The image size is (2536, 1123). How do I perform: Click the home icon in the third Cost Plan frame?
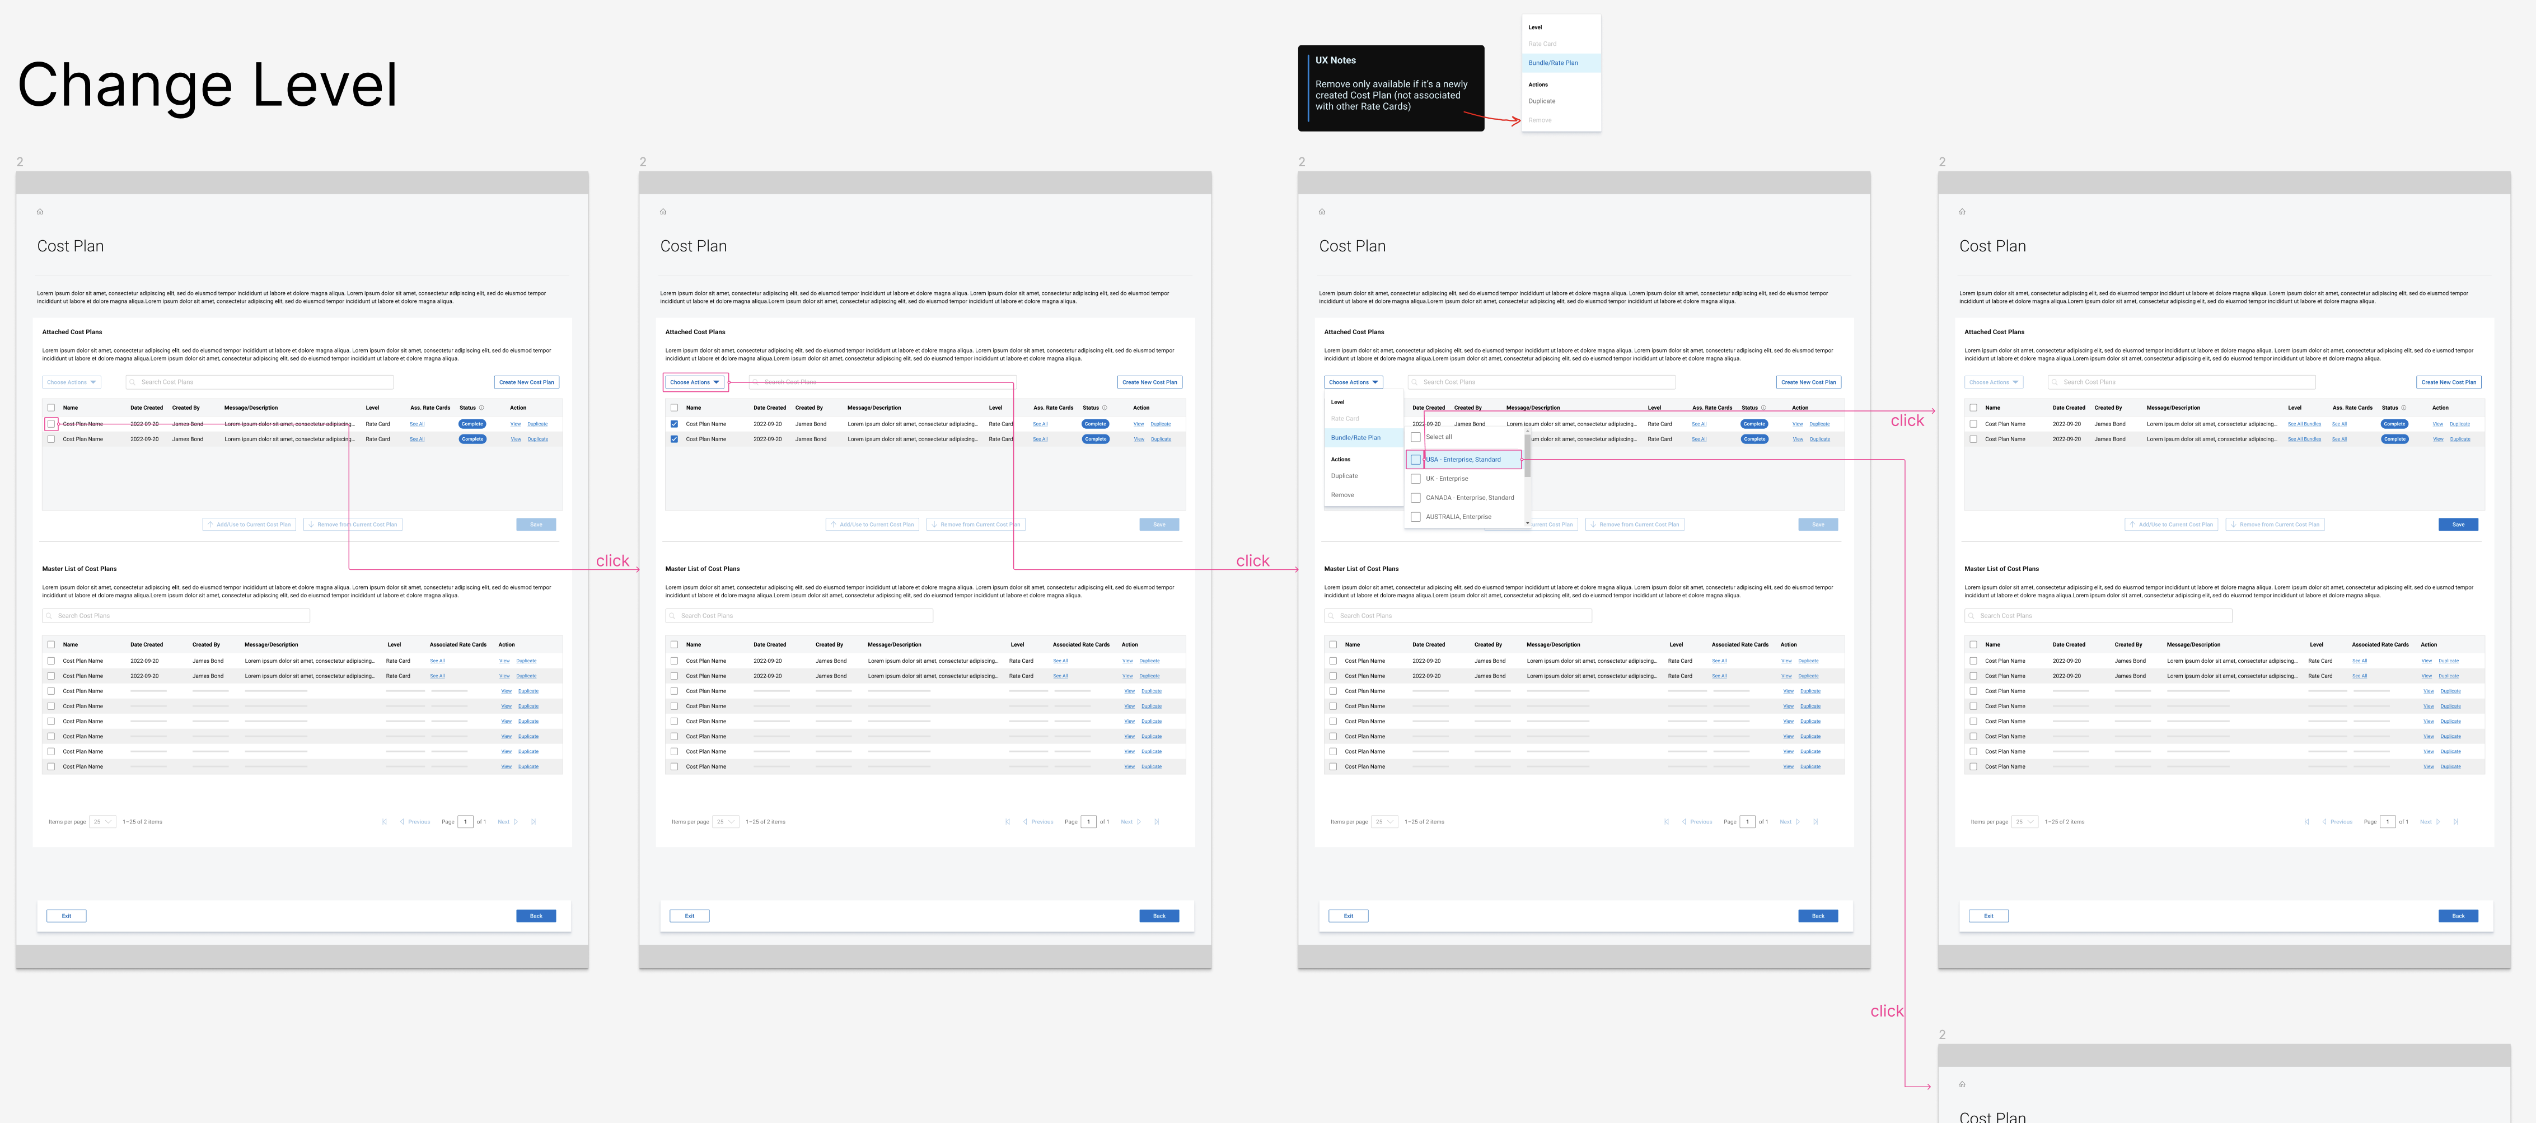pyautogui.click(x=1322, y=212)
